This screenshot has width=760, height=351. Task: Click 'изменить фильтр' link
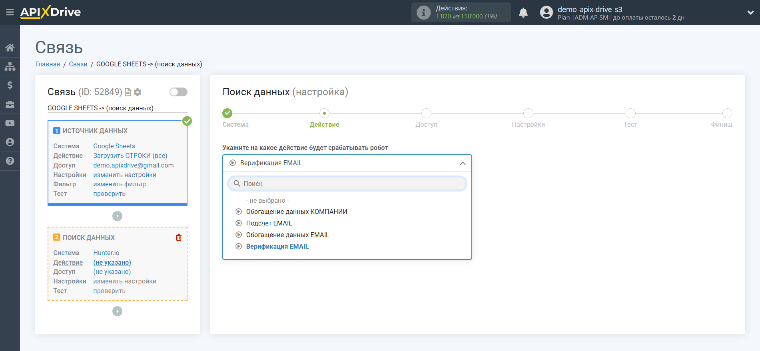point(120,184)
